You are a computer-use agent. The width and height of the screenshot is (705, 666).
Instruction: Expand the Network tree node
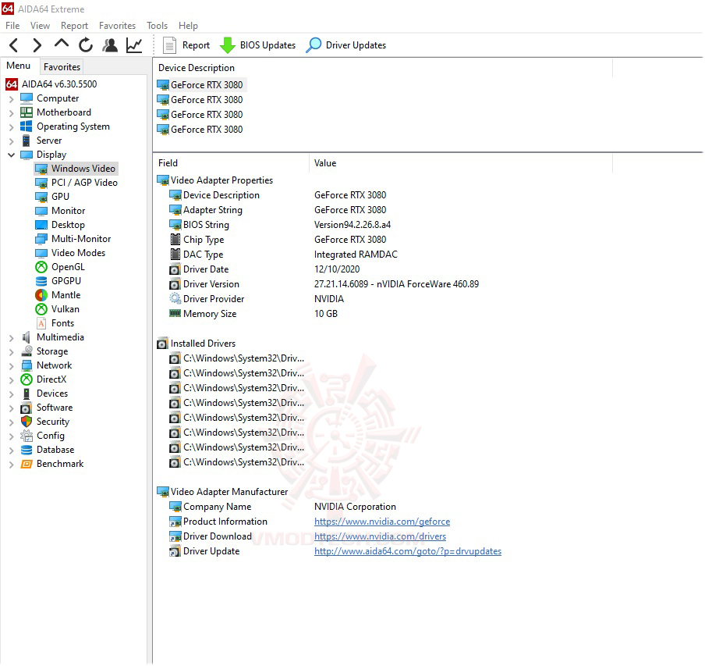pos(11,365)
